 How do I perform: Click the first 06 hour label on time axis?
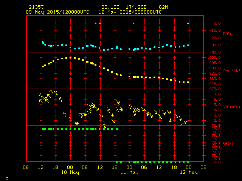26,167
